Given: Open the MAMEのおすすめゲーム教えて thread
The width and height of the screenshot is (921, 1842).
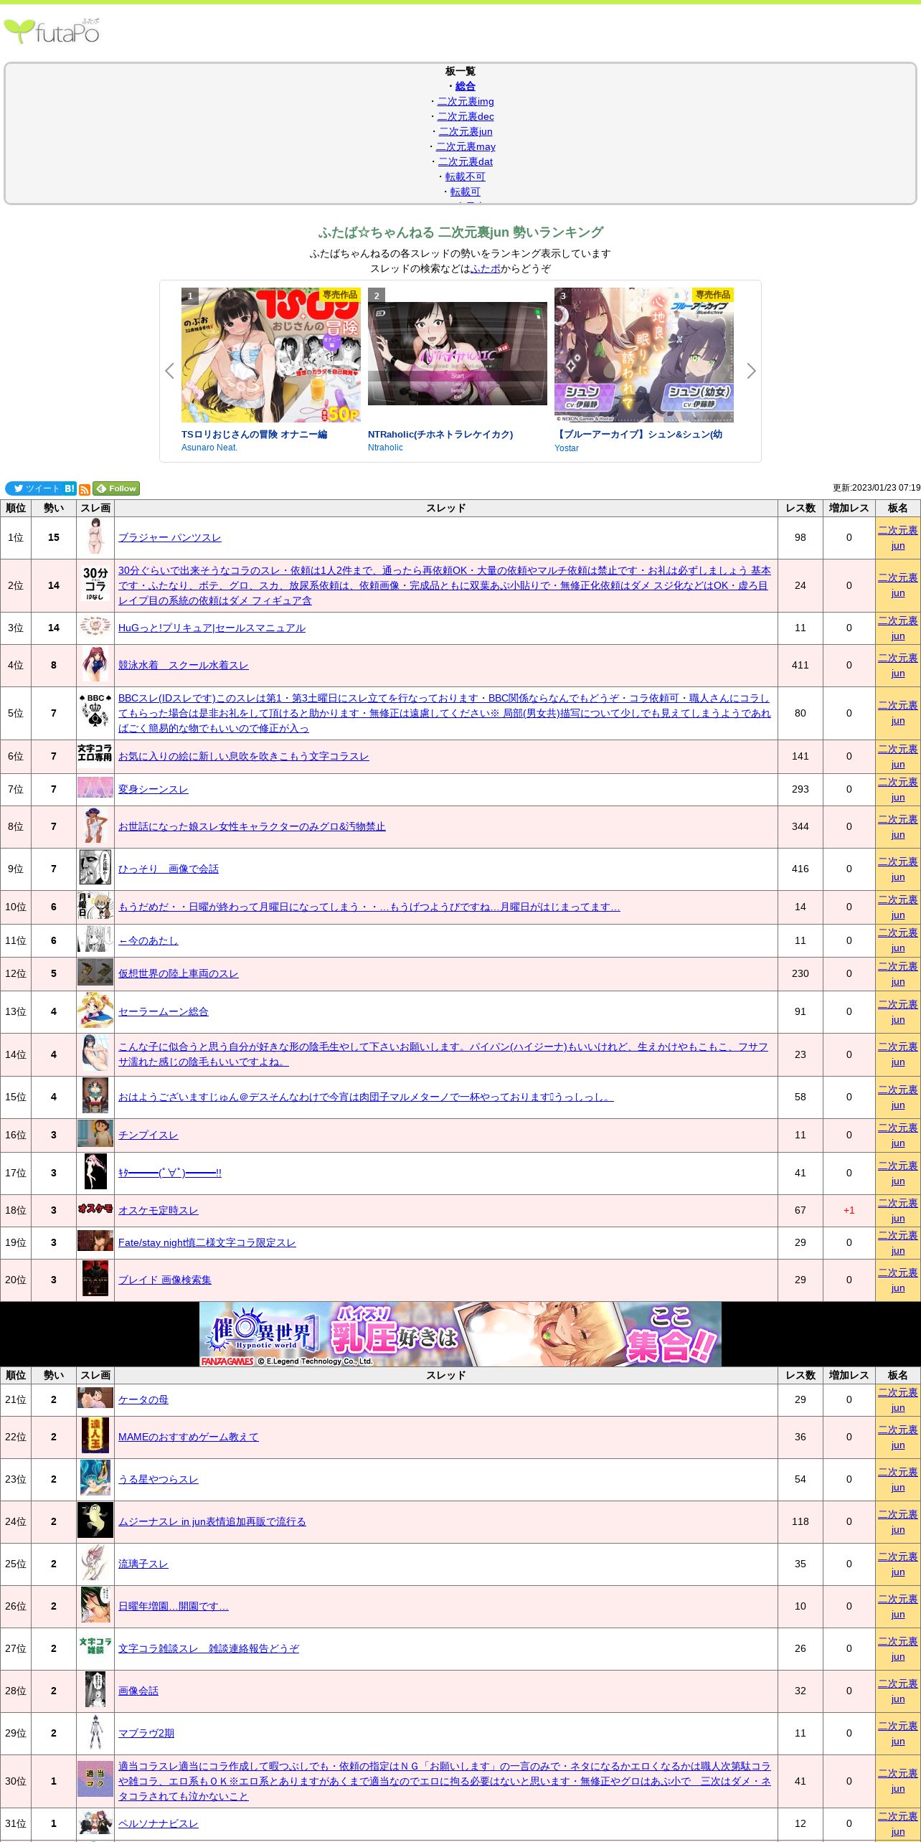Looking at the screenshot, I should pyautogui.click(x=188, y=1437).
